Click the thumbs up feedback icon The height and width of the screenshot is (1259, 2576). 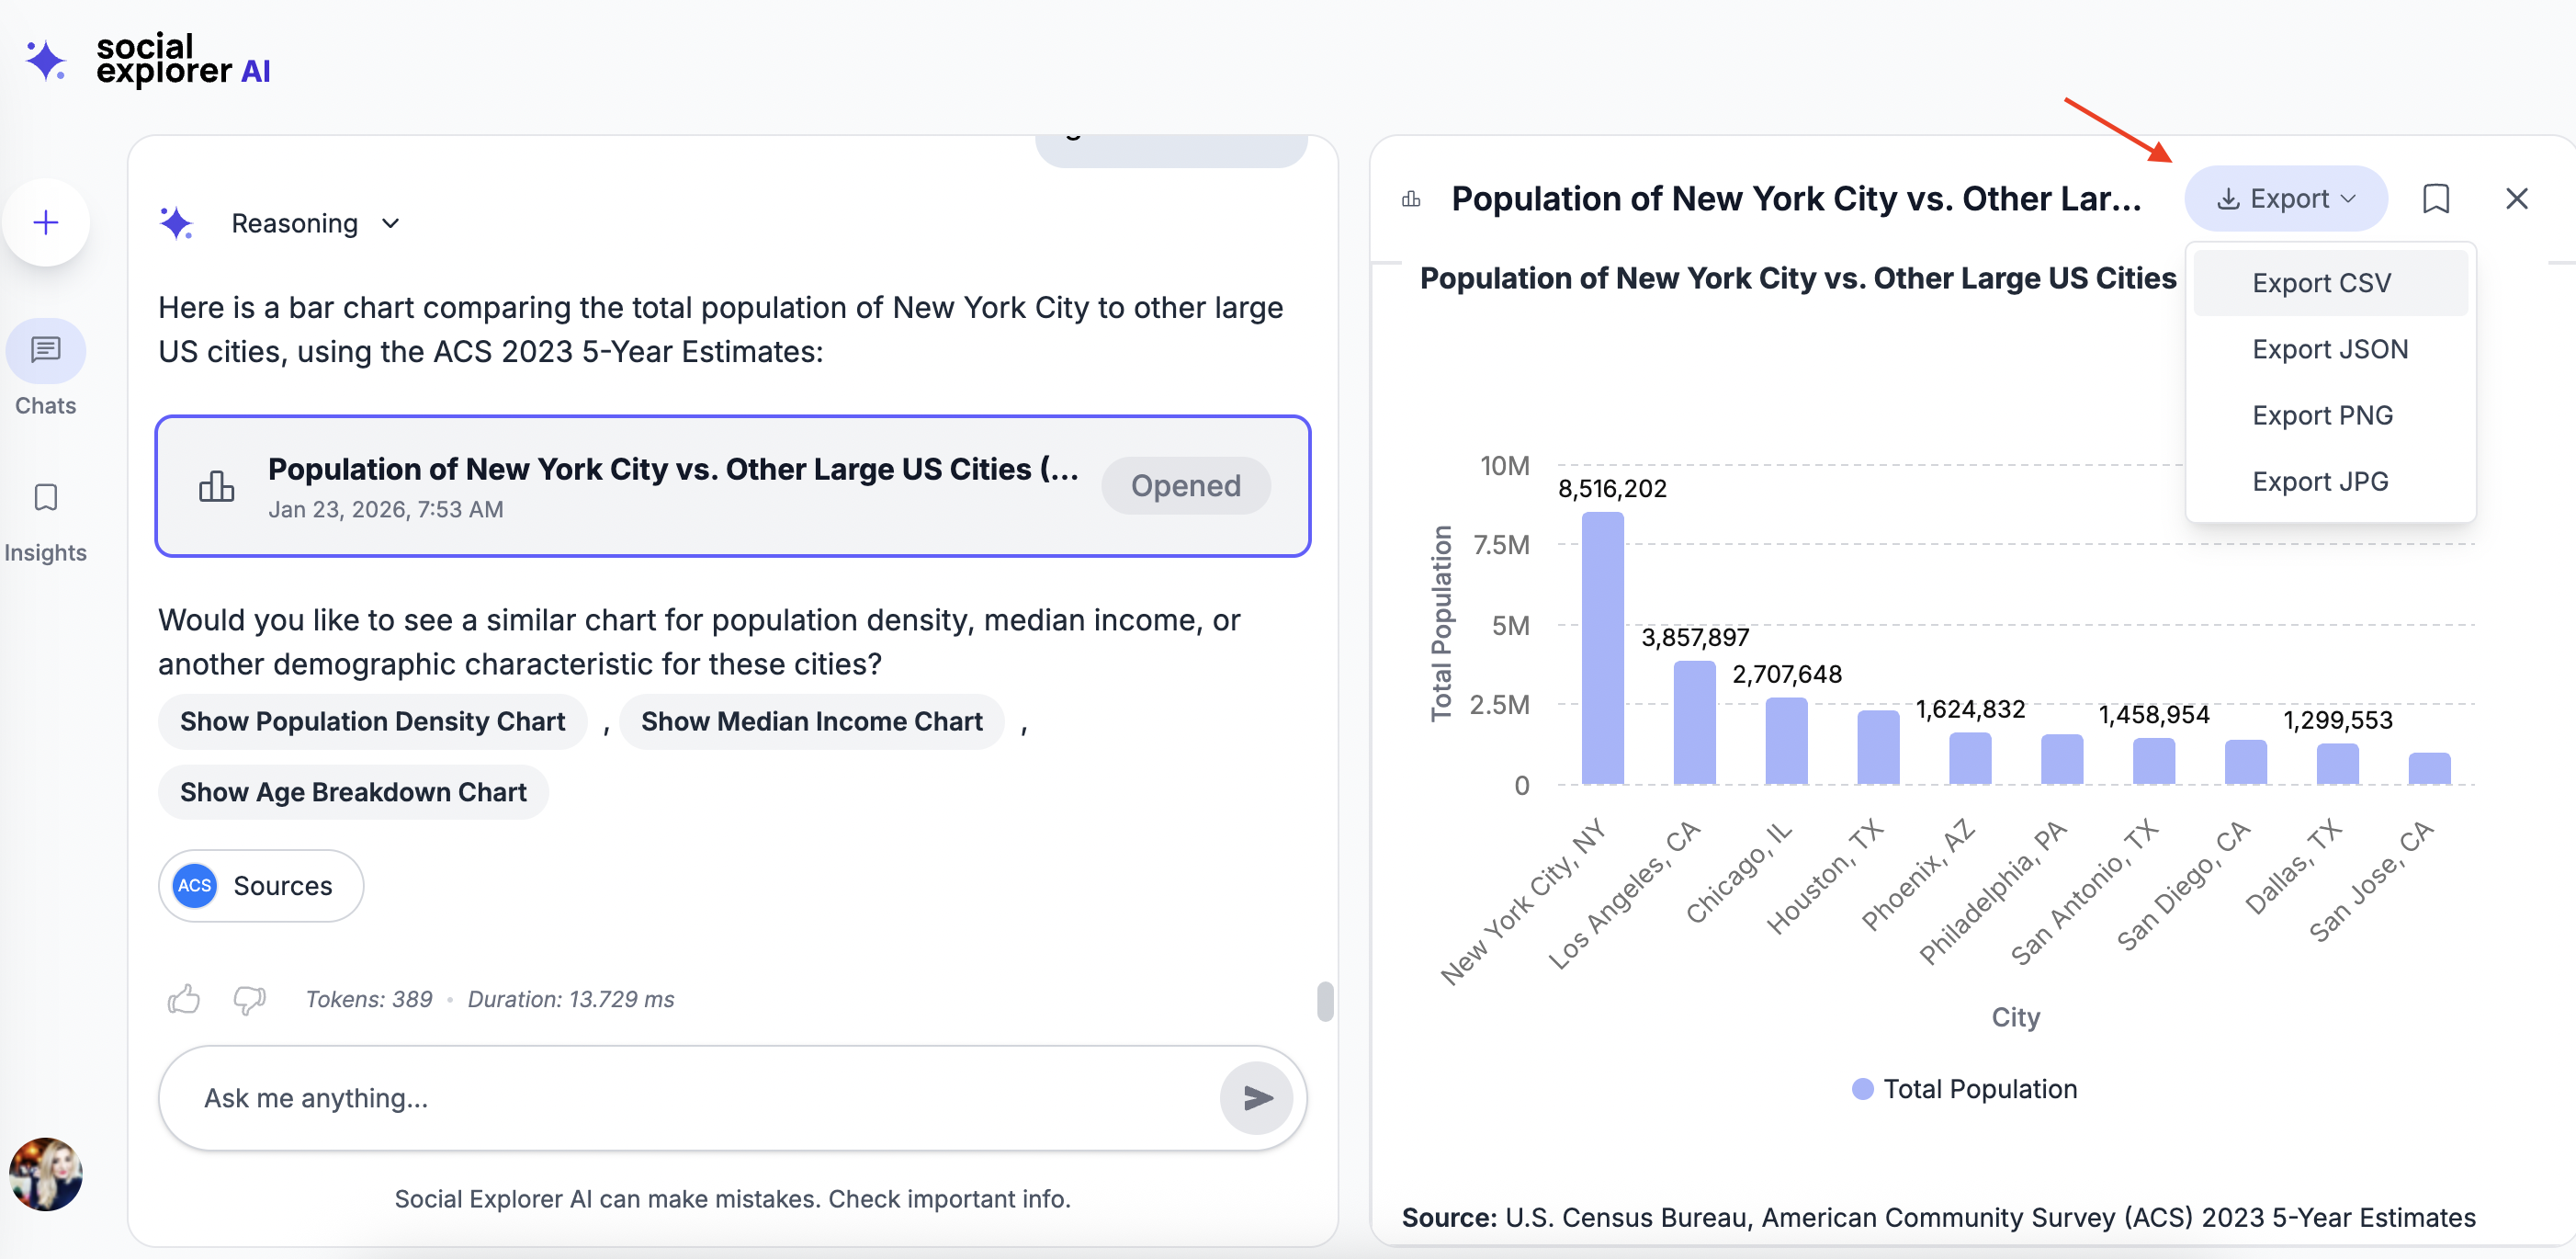[184, 998]
